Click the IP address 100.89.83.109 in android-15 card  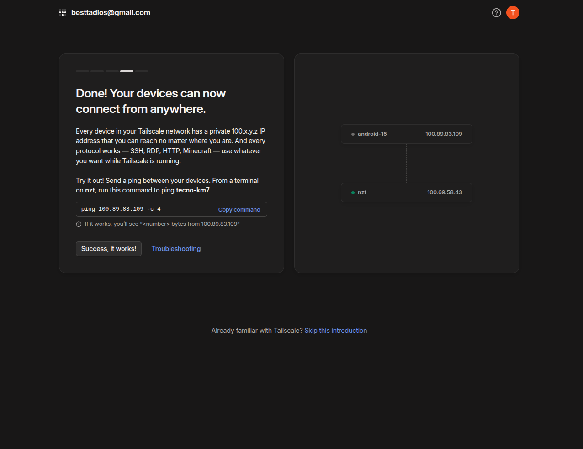pos(444,134)
